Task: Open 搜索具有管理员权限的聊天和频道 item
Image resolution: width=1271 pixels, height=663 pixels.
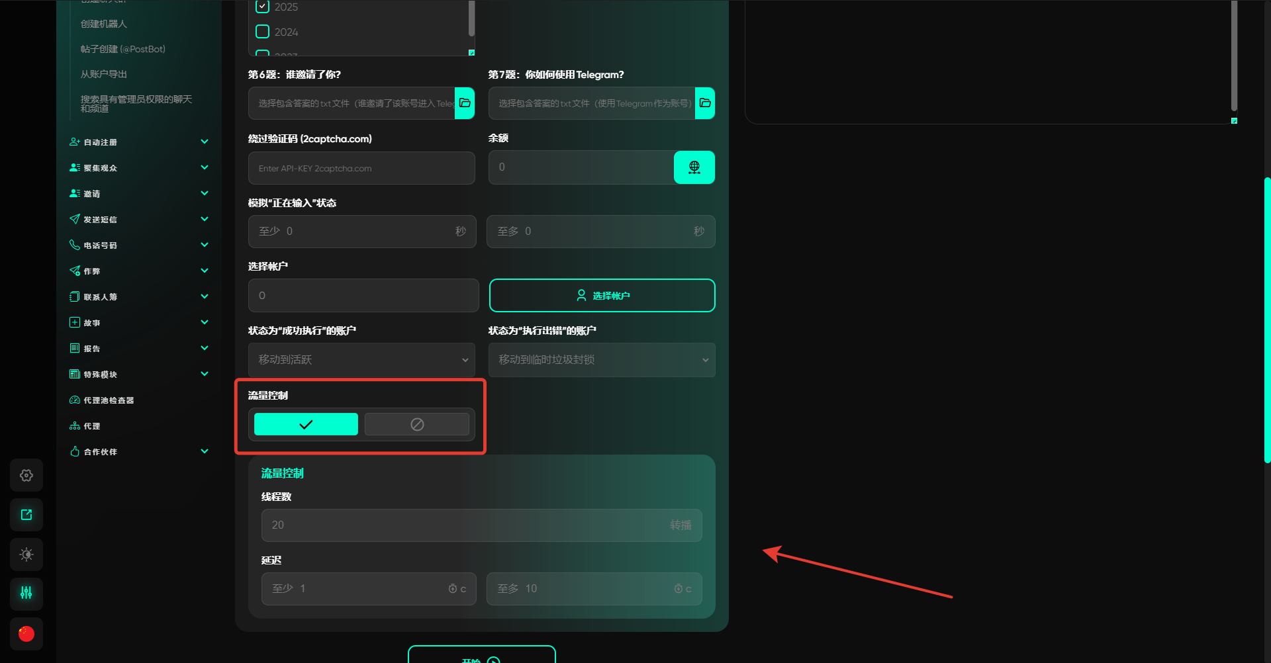Action: [x=136, y=104]
